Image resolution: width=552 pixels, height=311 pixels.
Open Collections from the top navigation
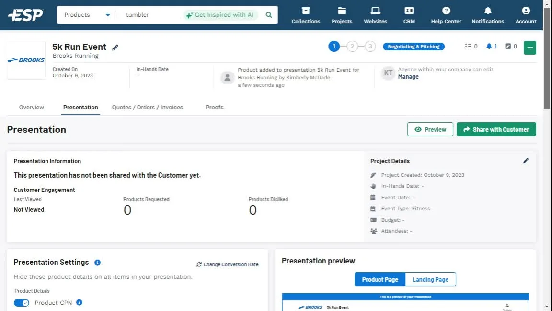pos(306,15)
